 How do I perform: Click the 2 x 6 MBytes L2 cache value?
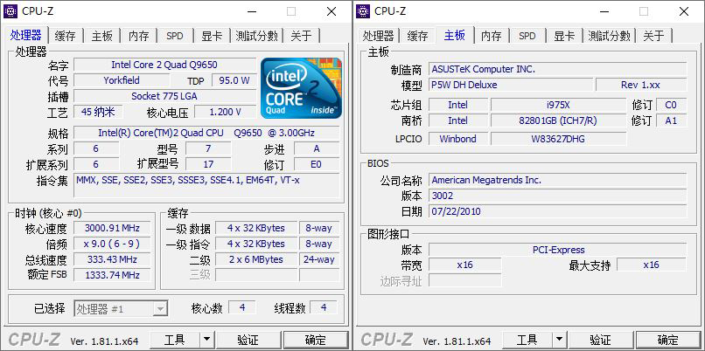coord(255,259)
